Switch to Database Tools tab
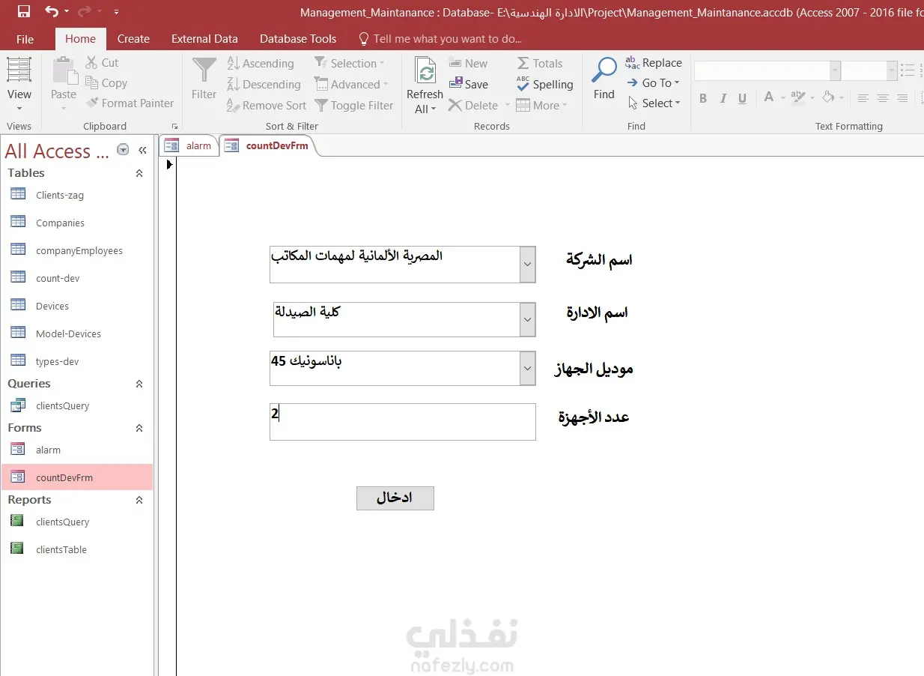The width and height of the screenshot is (924, 676). tap(298, 39)
